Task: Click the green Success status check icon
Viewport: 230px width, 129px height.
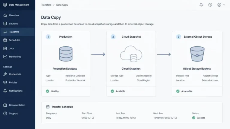Action: click(x=194, y=118)
